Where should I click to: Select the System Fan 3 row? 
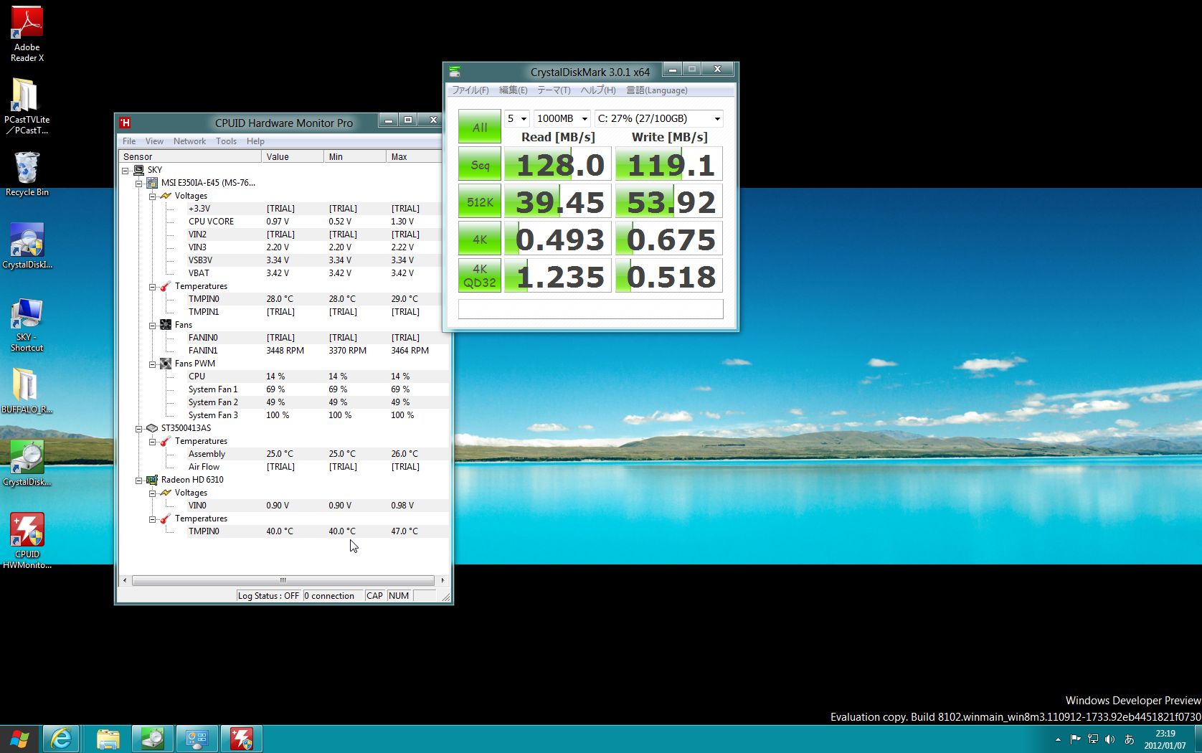318,415
